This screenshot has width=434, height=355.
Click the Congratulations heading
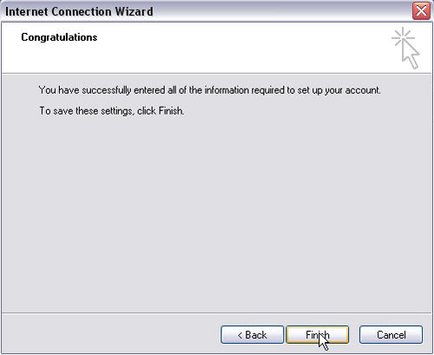pos(59,37)
